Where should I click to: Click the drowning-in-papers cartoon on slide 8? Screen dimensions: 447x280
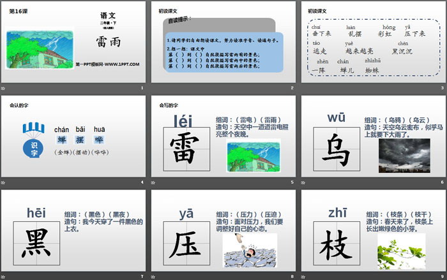coord(250,251)
